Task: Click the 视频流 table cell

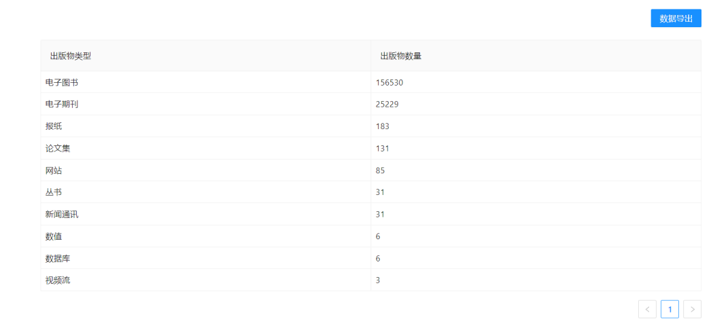Action: 58,280
